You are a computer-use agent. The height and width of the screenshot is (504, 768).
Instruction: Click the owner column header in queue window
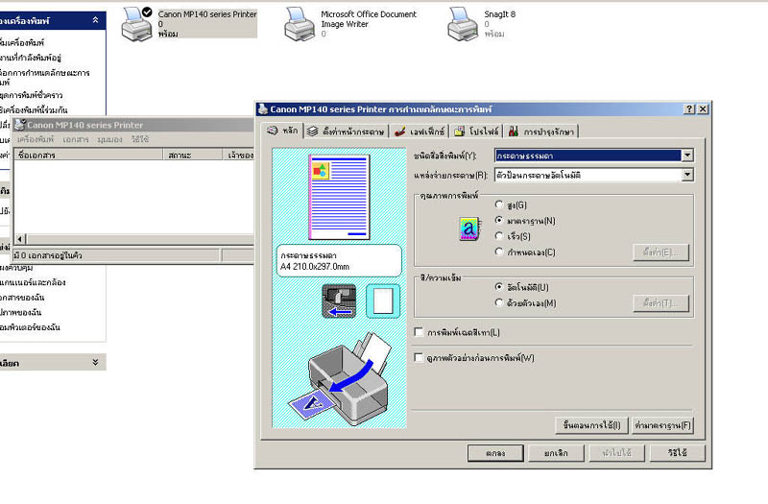[x=238, y=155]
